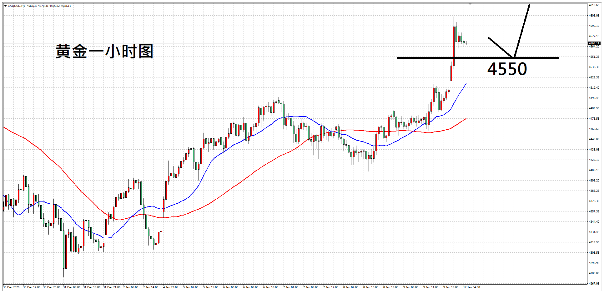
Task: Click the 4267.05 price scale label
Action: (594, 283)
